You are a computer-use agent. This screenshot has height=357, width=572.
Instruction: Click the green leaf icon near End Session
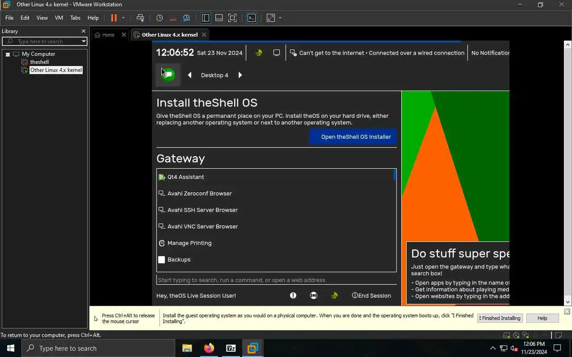334,295
